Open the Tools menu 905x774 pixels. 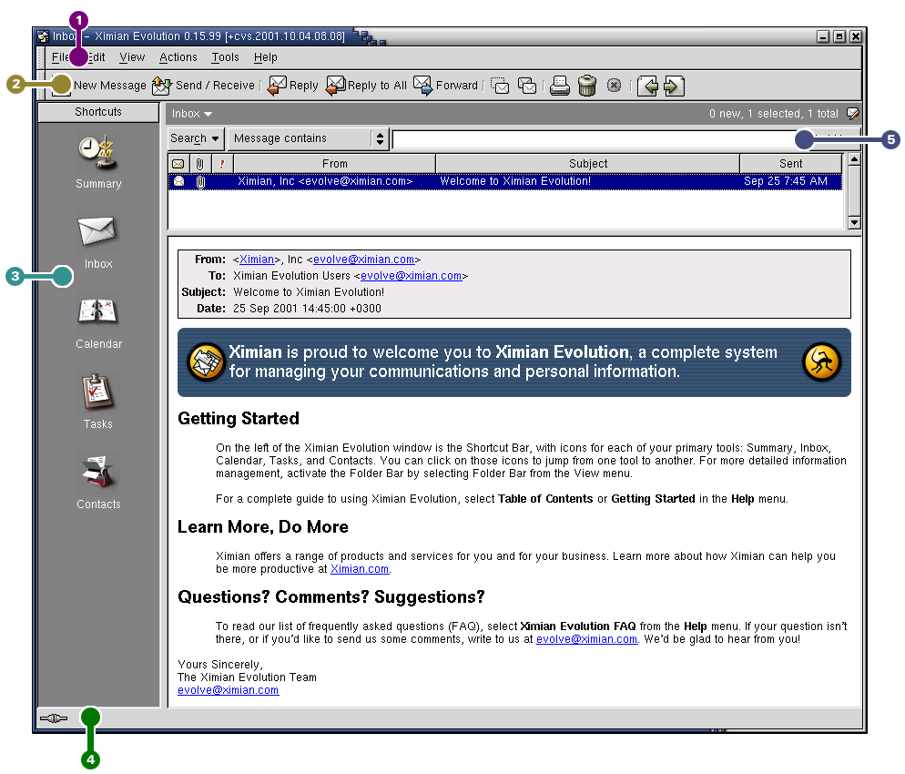pyautogui.click(x=225, y=57)
